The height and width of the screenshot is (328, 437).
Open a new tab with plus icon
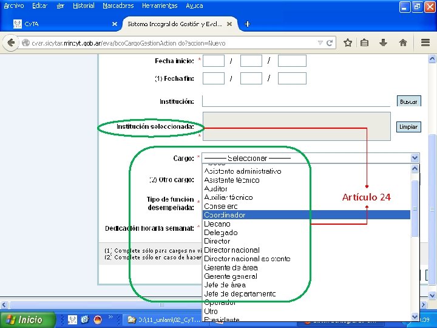point(247,24)
